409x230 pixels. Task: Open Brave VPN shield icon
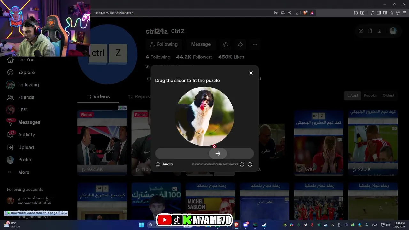[x=398, y=13]
